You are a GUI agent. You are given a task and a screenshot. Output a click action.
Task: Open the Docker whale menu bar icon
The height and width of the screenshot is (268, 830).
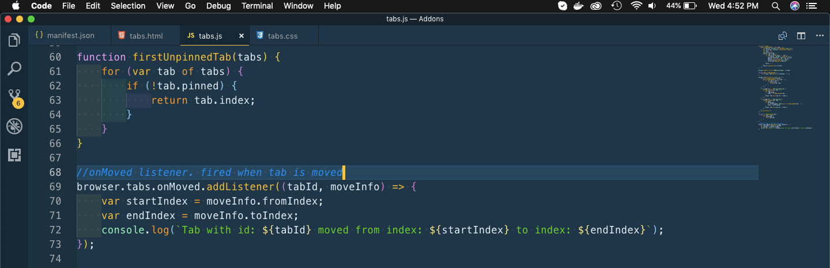tap(579, 6)
